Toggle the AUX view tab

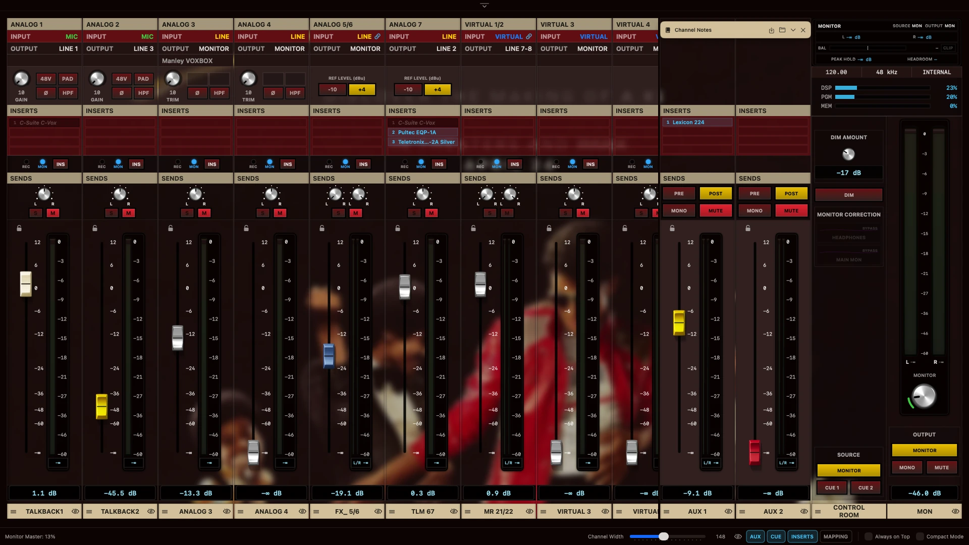[x=755, y=536]
